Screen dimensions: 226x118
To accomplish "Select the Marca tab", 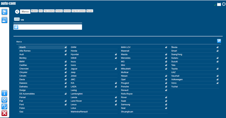I will click(25, 11).
